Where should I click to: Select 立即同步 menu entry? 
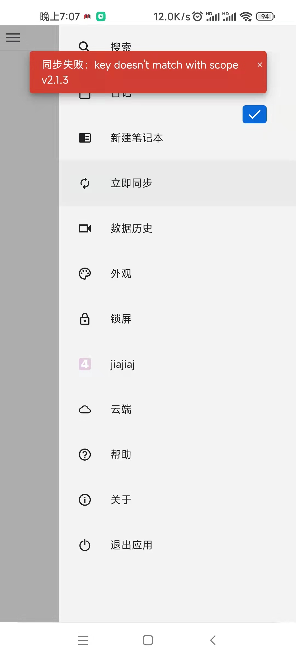coord(132,183)
